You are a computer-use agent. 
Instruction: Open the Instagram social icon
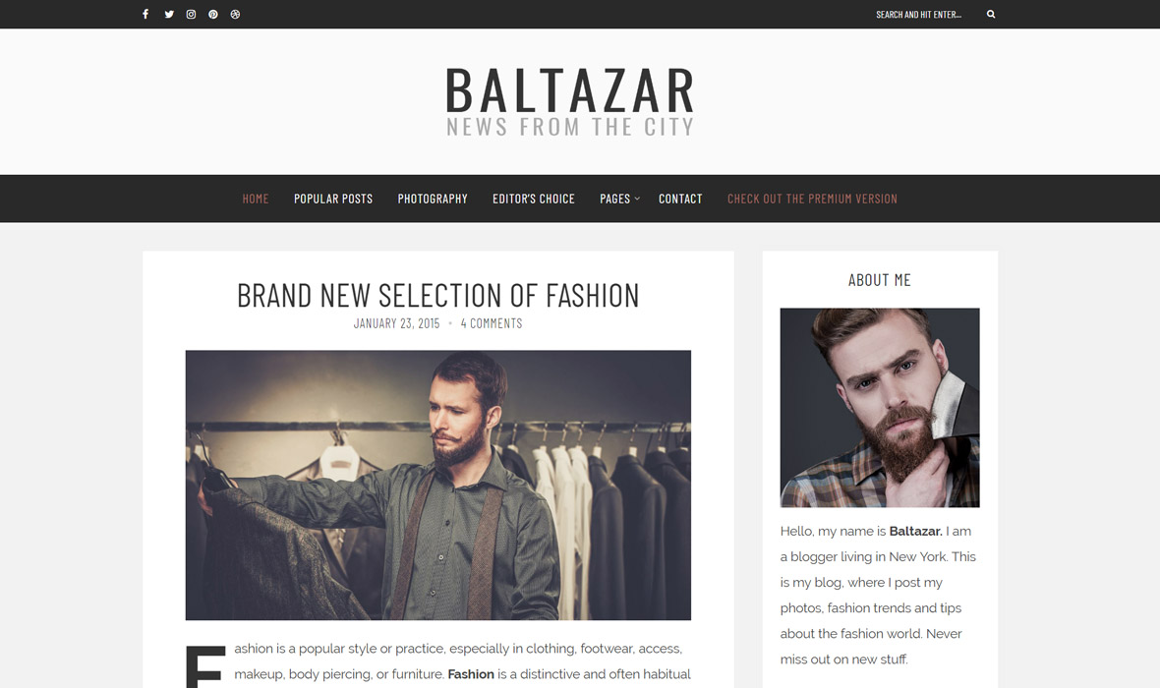click(191, 14)
